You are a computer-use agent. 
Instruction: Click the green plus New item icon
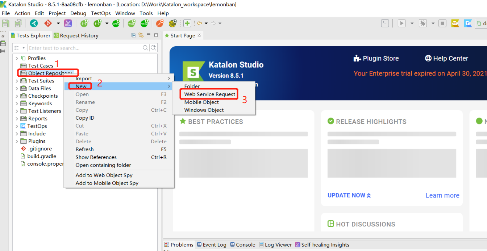187,24
